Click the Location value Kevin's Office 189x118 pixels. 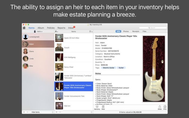coord(109,57)
